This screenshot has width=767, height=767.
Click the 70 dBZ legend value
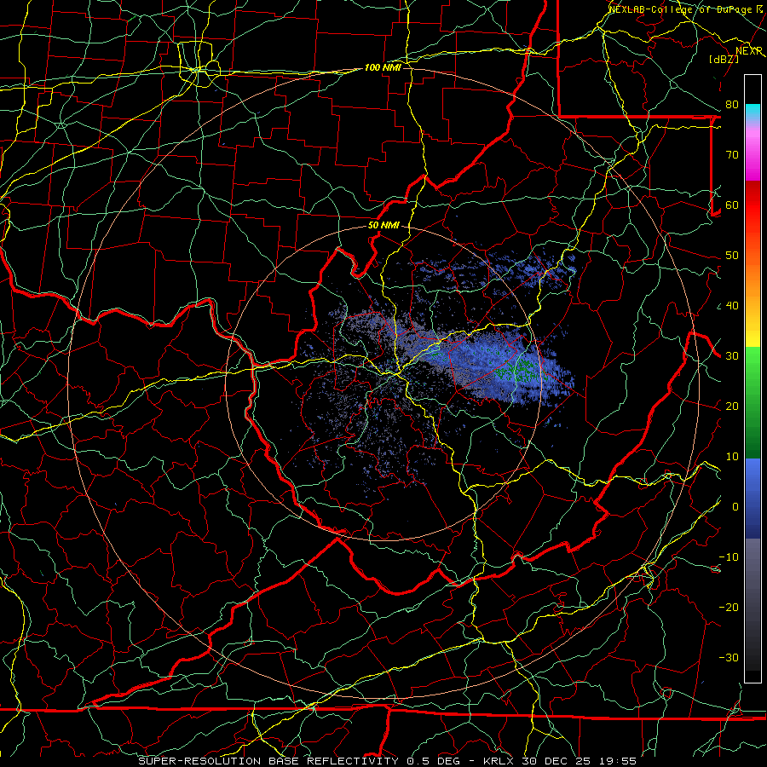click(732, 154)
